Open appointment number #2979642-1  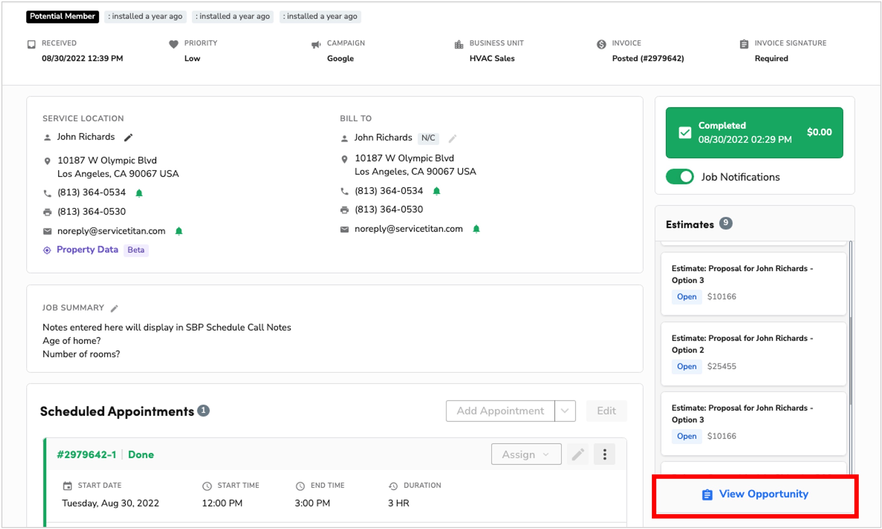pyautogui.click(x=87, y=455)
